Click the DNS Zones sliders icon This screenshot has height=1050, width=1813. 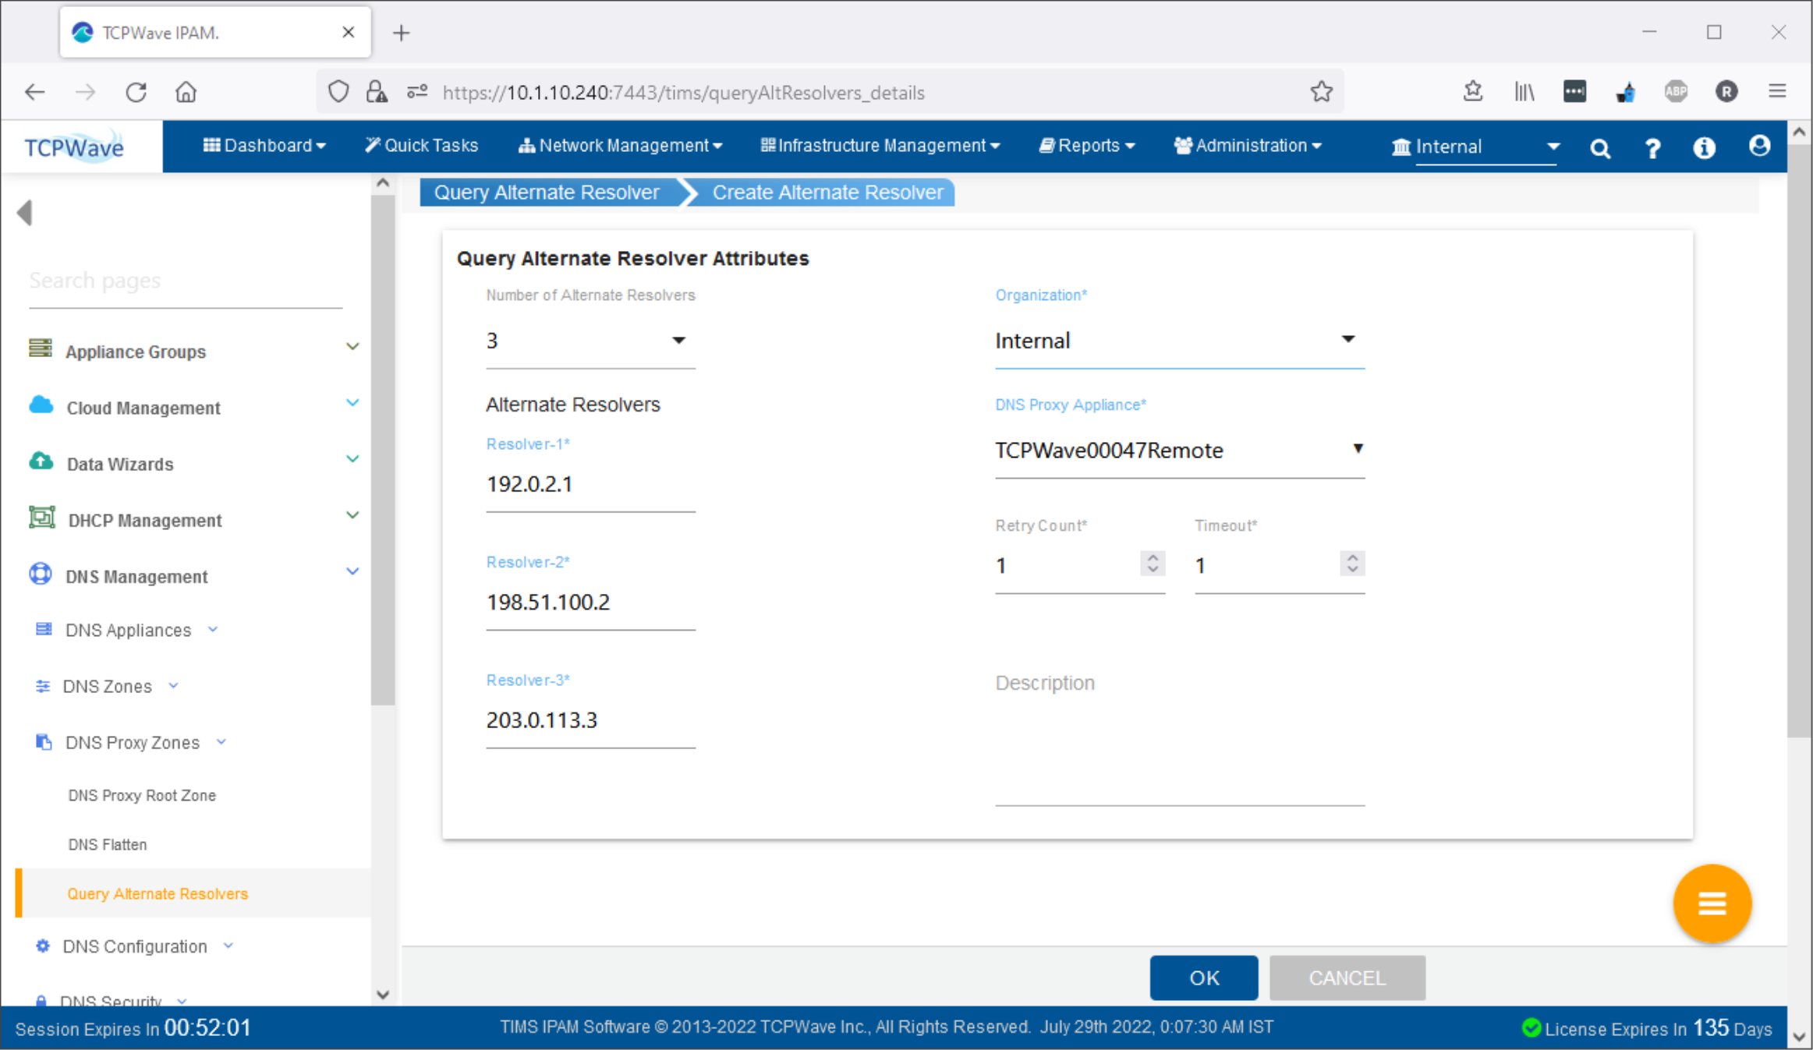(x=43, y=686)
